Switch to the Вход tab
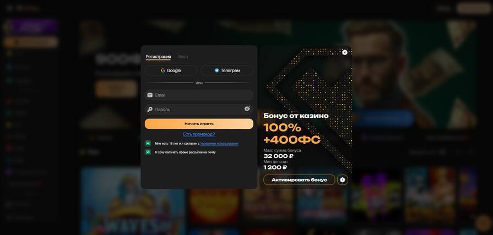This screenshot has height=235, width=493. (x=183, y=57)
